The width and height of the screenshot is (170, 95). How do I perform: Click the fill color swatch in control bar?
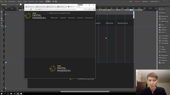coord(21,4)
